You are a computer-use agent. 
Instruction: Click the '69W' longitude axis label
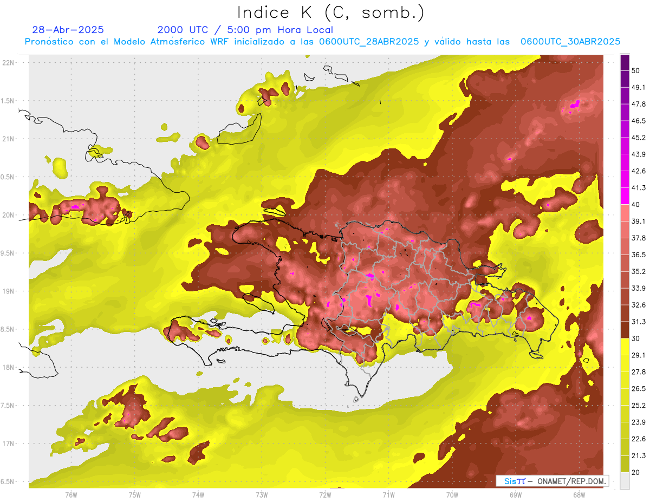(515, 494)
